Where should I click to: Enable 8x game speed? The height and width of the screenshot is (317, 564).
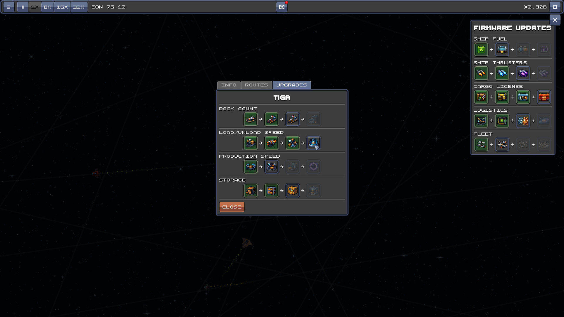pyautogui.click(x=47, y=7)
